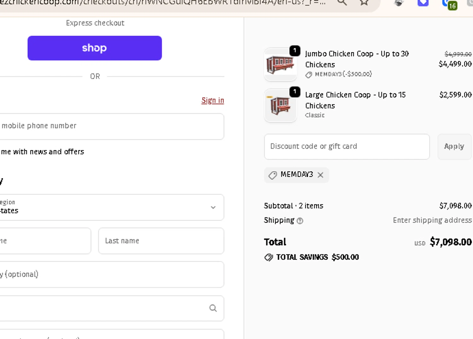473x339 pixels.
Task: Click the address search magnifier icon
Action: click(213, 308)
